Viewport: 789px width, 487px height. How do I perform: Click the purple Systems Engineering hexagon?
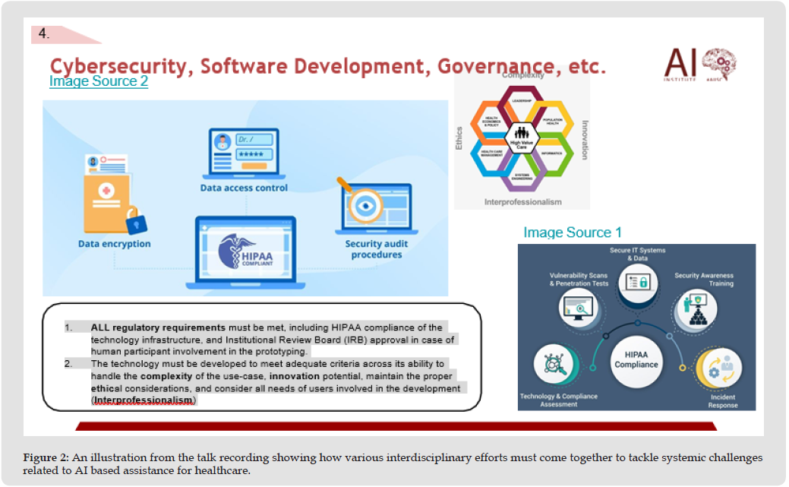[522, 177]
